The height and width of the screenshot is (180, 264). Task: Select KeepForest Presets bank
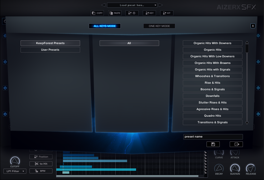[50, 43]
